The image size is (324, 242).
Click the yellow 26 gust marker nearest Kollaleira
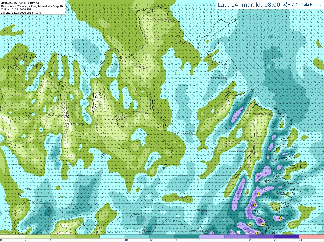(x=258, y=194)
